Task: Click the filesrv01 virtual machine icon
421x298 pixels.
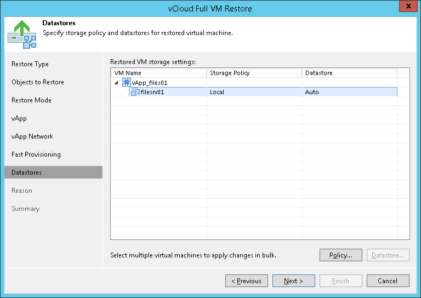Action: (x=135, y=91)
